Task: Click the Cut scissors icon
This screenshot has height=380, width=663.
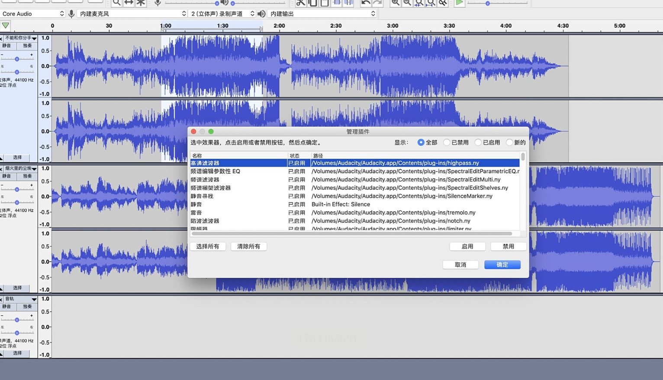Action: coord(301,3)
